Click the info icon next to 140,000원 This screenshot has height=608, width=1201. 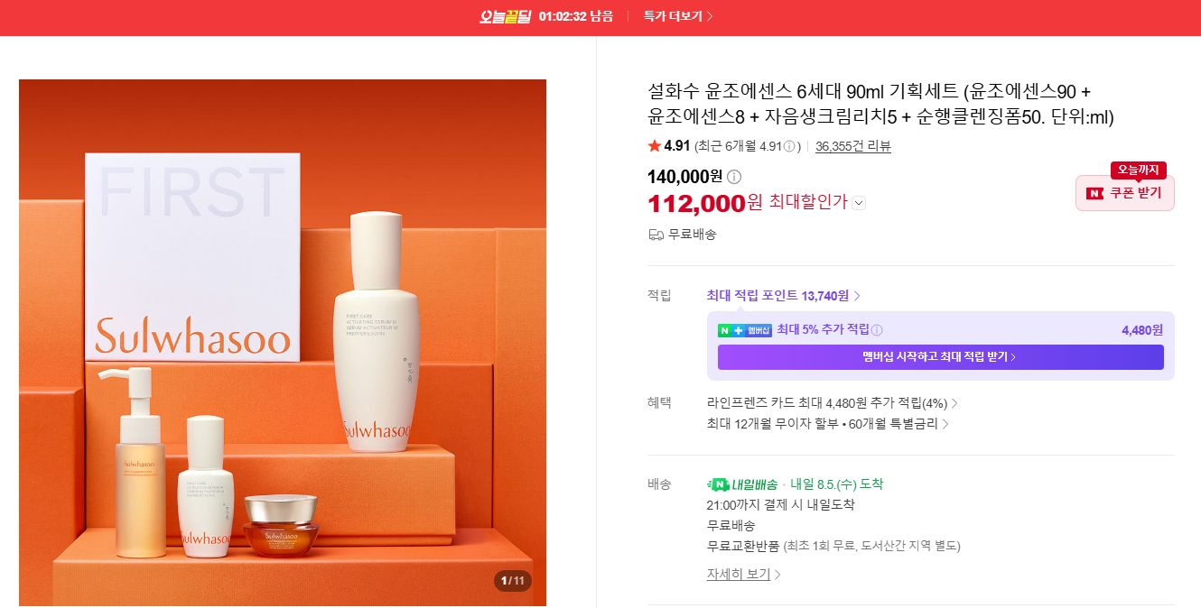pyautogui.click(x=734, y=177)
